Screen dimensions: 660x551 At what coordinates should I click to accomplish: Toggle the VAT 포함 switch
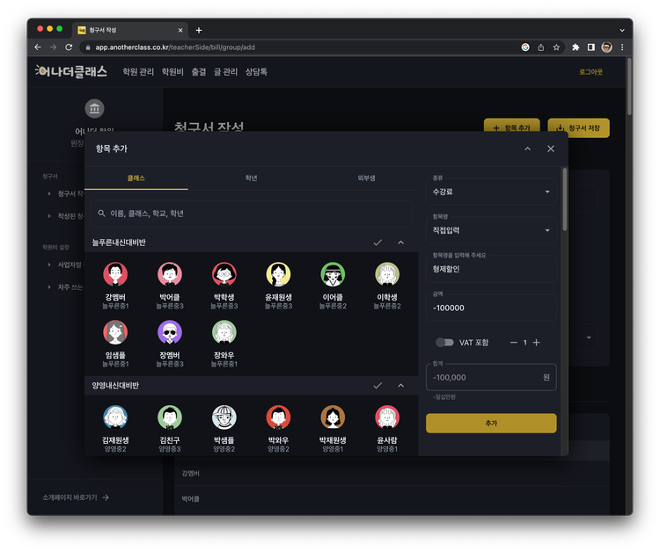(x=444, y=343)
